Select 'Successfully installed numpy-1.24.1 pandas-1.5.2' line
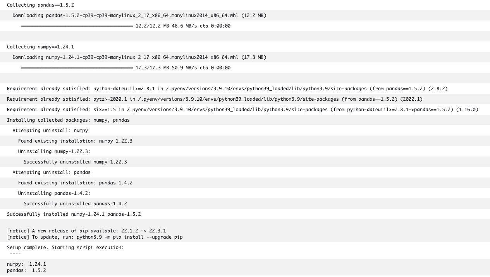 point(74,214)
